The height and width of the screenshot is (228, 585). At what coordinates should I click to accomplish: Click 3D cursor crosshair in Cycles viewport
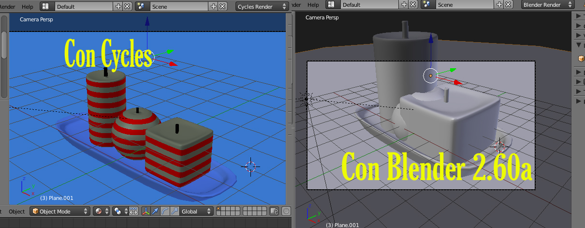[x=250, y=167]
